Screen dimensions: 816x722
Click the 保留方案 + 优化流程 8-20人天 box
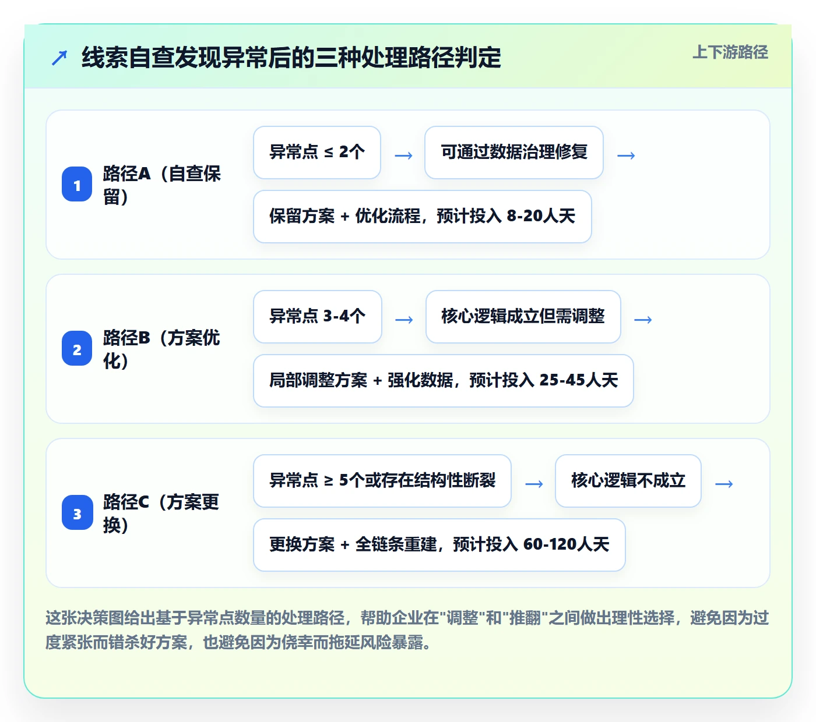click(x=423, y=217)
